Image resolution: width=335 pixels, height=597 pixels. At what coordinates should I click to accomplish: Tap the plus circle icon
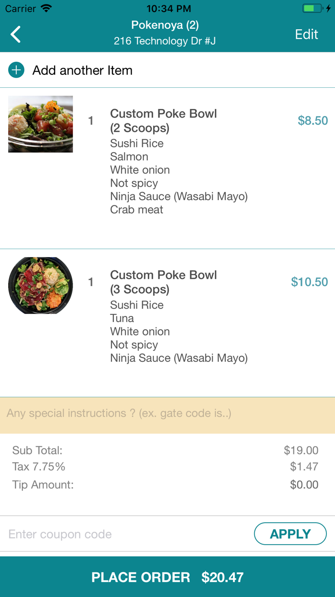pyautogui.click(x=16, y=71)
